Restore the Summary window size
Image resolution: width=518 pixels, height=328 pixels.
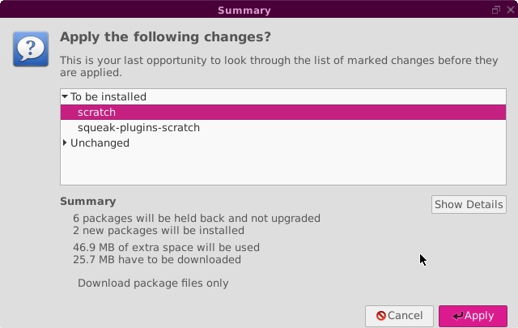pyautogui.click(x=496, y=10)
